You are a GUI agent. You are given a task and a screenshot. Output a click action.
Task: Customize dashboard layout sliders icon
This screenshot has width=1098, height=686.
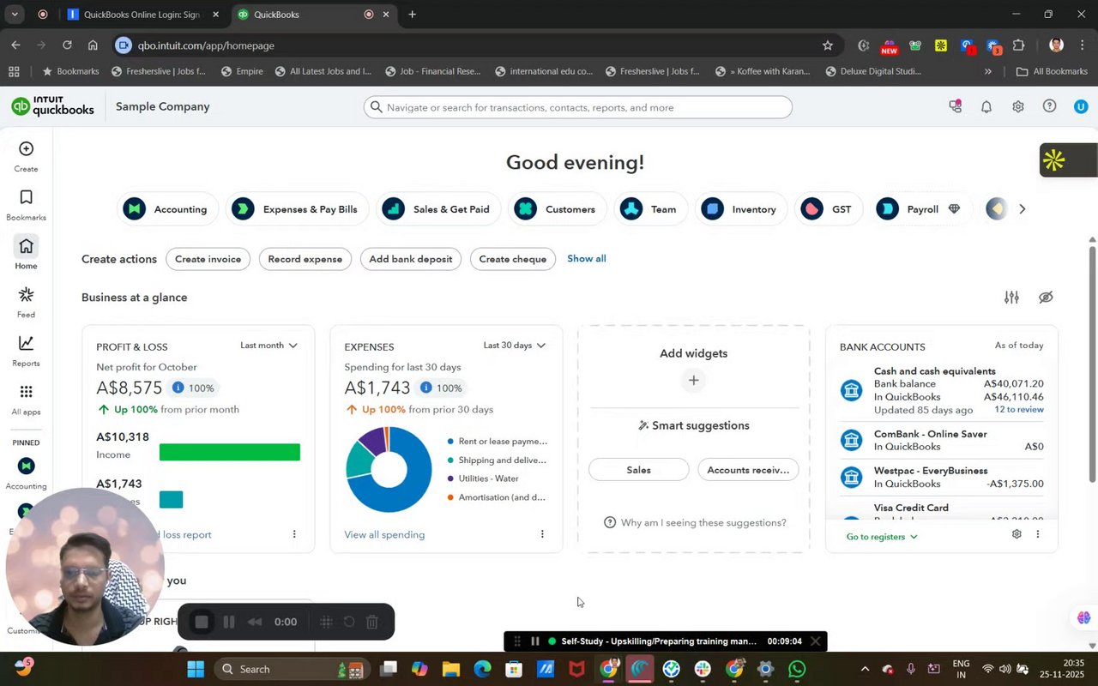click(x=1011, y=297)
